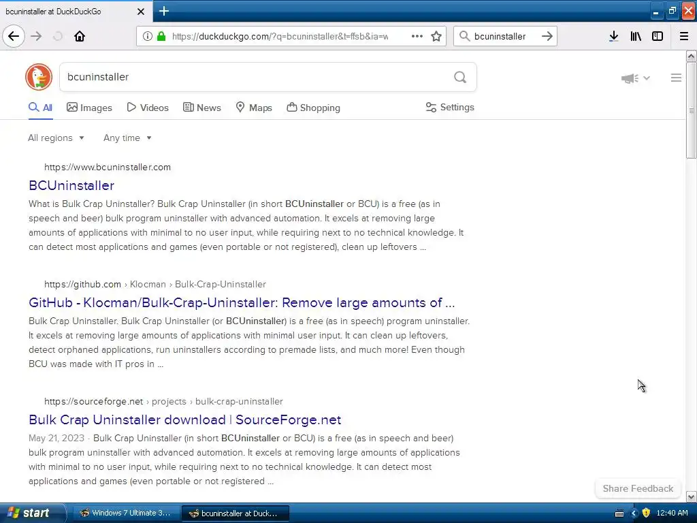Open the megaphone announcements icon

click(x=630, y=78)
